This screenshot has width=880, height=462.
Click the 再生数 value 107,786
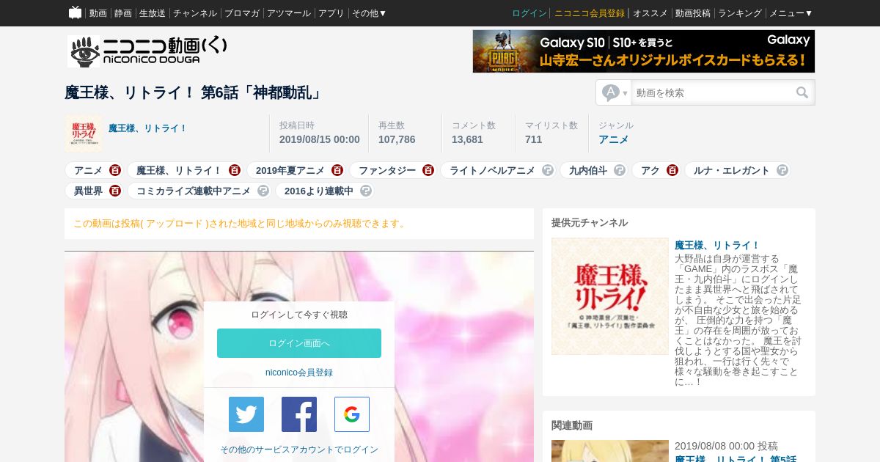[x=397, y=139]
